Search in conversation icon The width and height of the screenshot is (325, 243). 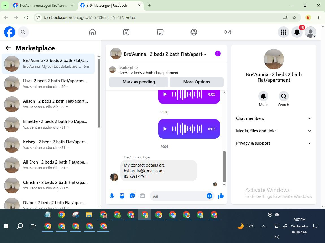click(x=283, y=96)
